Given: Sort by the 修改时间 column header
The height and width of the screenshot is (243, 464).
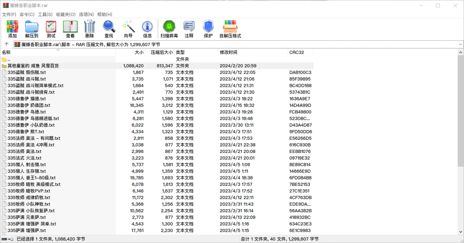Looking at the screenshot, I should click(x=253, y=52).
